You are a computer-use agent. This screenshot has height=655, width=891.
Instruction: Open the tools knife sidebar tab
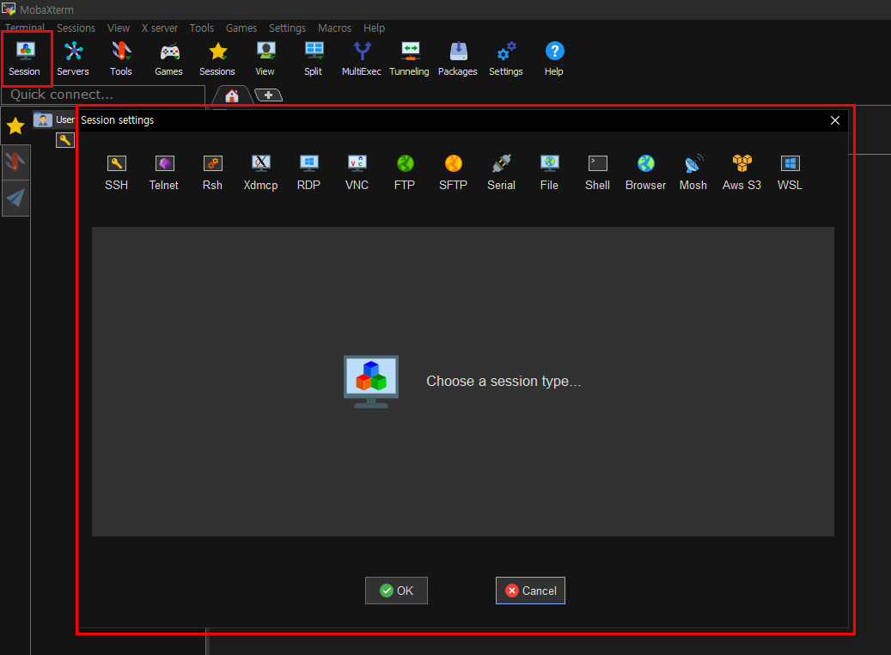point(15,162)
